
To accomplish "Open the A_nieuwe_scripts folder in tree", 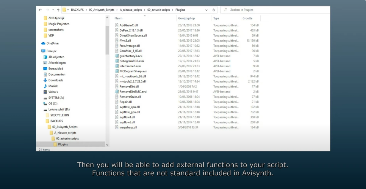I will [x=65, y=133].
